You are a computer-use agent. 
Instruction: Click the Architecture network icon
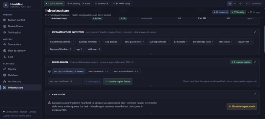5,81
